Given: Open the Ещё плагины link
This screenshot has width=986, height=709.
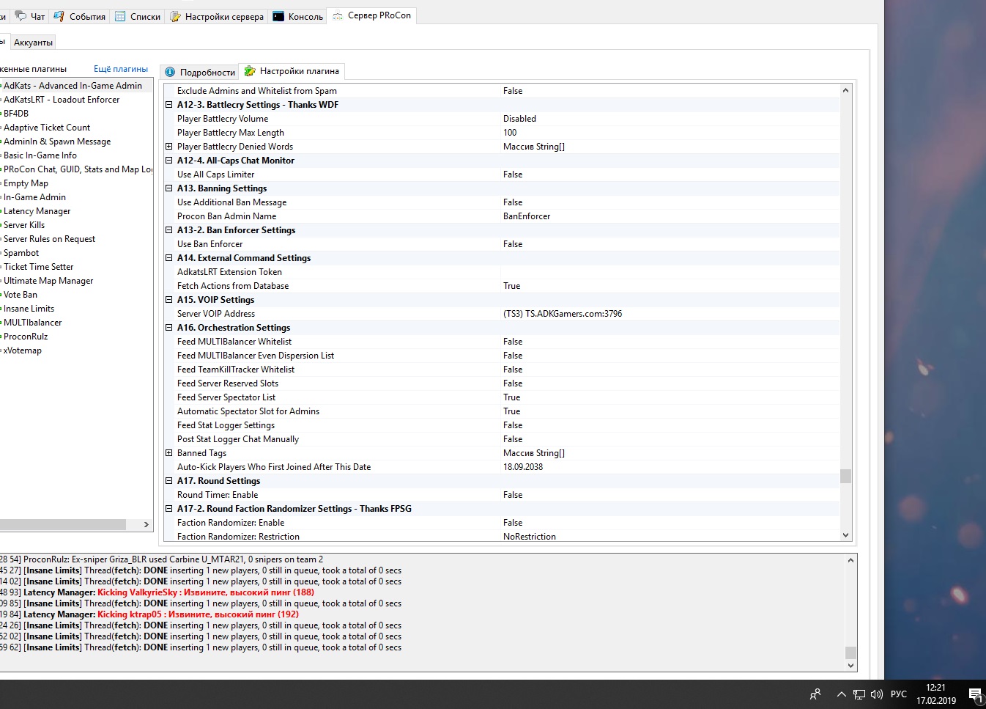Looking at the screenshot, I should [121, 69].
